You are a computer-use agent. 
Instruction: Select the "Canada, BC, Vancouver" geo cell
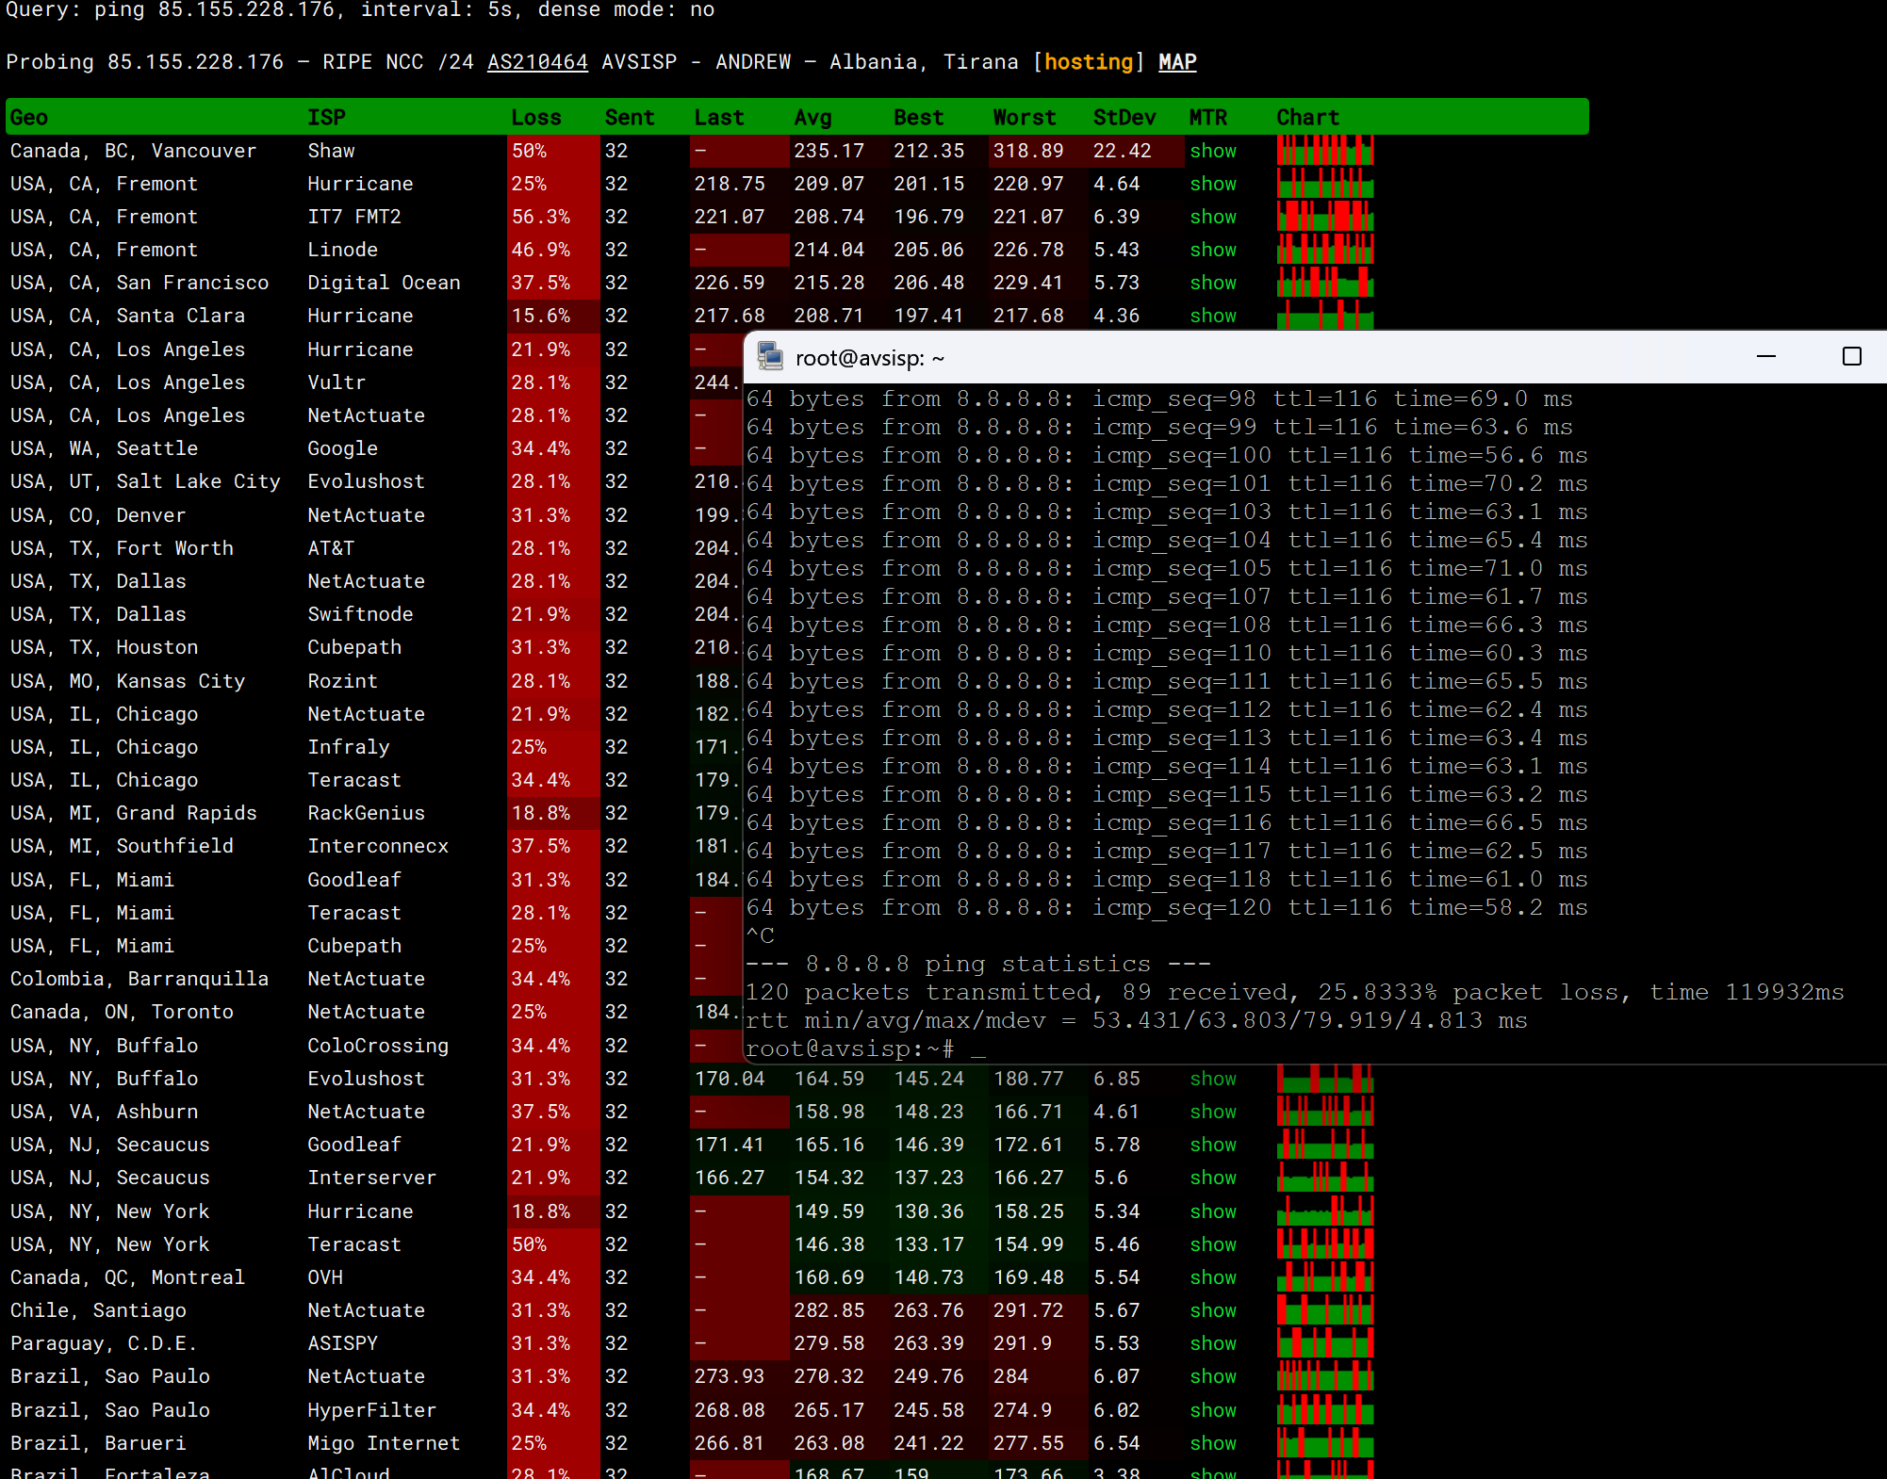(x=133, y=151)
